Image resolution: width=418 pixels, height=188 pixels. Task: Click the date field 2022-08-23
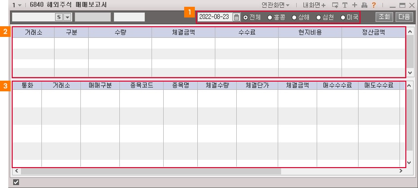click(x=215, y=17)
